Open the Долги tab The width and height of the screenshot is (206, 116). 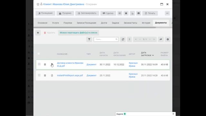point(104,23)
